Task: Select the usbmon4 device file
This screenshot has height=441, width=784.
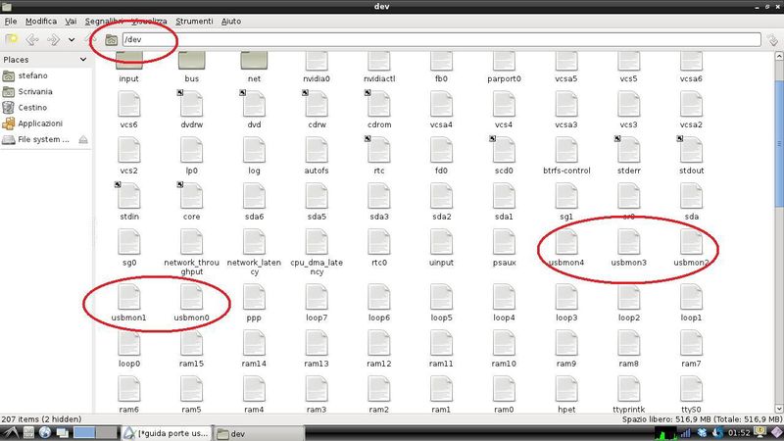Action: pos(566,249)
